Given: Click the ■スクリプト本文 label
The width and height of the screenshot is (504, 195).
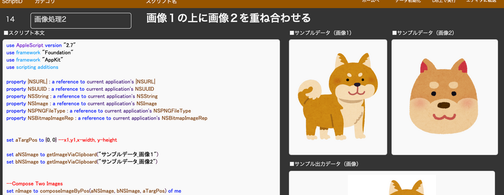Looking at the screenshot, I should pyautogui.click(x=24, y=33).
